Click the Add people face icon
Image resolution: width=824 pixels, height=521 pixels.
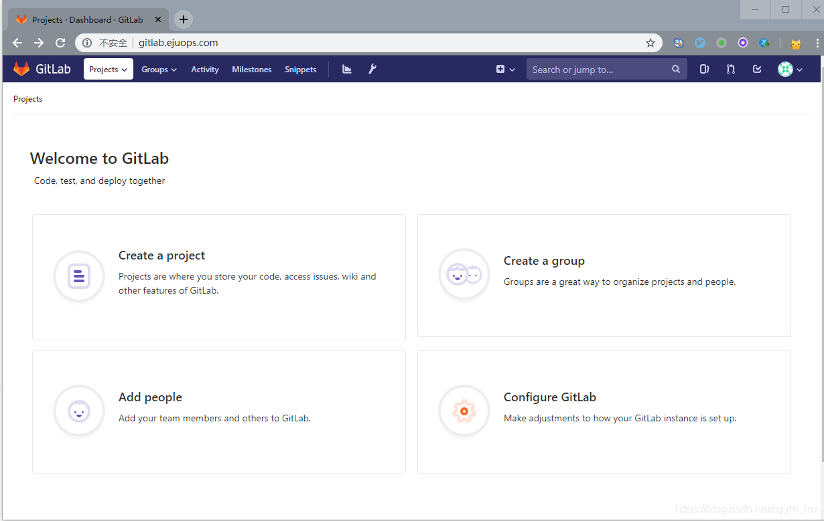click(x=79, y=411)
